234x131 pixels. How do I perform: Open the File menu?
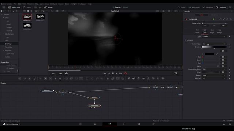pyautogui.click(x=15, y=4)
